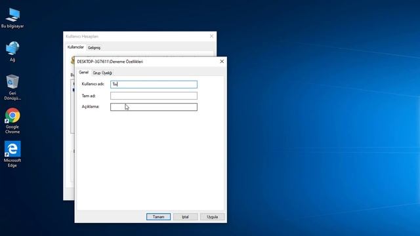
Task: Click the Kullanıcı adı input field
Action: pos(154,85)
